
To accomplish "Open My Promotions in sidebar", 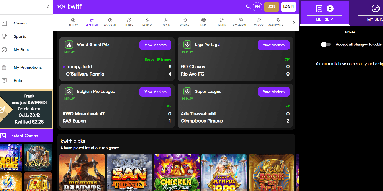I will (x=27, y=68).
